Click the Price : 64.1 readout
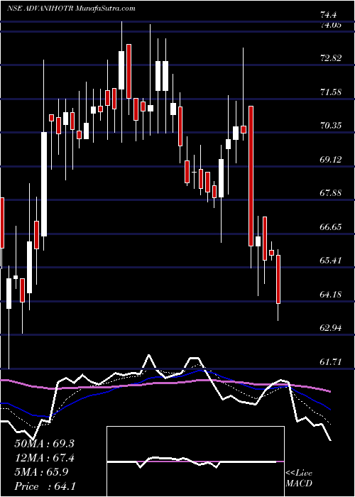This screenshot has width=355, height=497. (x=45, y=486)
